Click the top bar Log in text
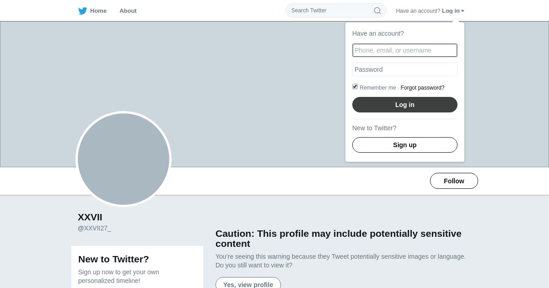 (451, 11)
